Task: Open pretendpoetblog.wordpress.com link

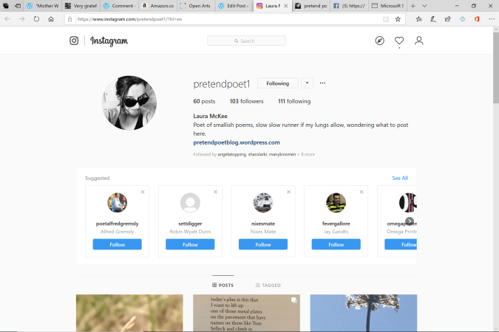Action: point(237,142)
